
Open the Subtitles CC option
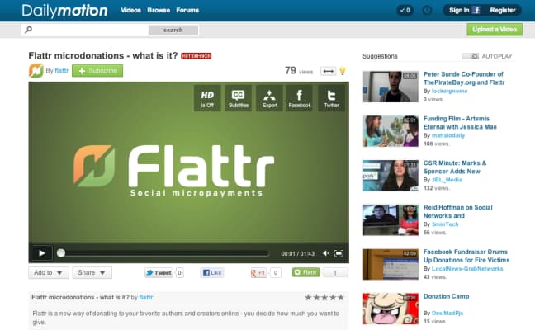coord(238,97)
